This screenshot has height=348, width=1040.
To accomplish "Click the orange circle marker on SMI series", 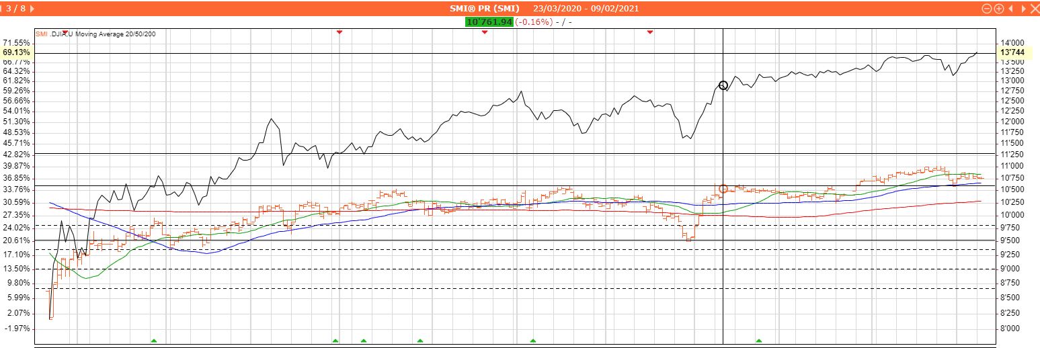I will [x=723, y=189].
